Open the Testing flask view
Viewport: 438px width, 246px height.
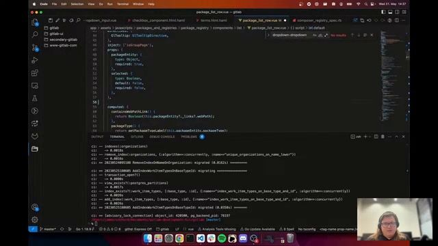(35, 98)
